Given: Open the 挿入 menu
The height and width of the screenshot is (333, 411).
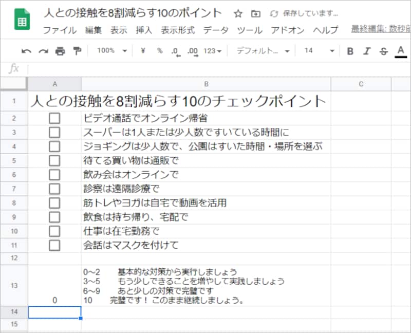Looking at the screenshot, I should click(x=144, y=30).
